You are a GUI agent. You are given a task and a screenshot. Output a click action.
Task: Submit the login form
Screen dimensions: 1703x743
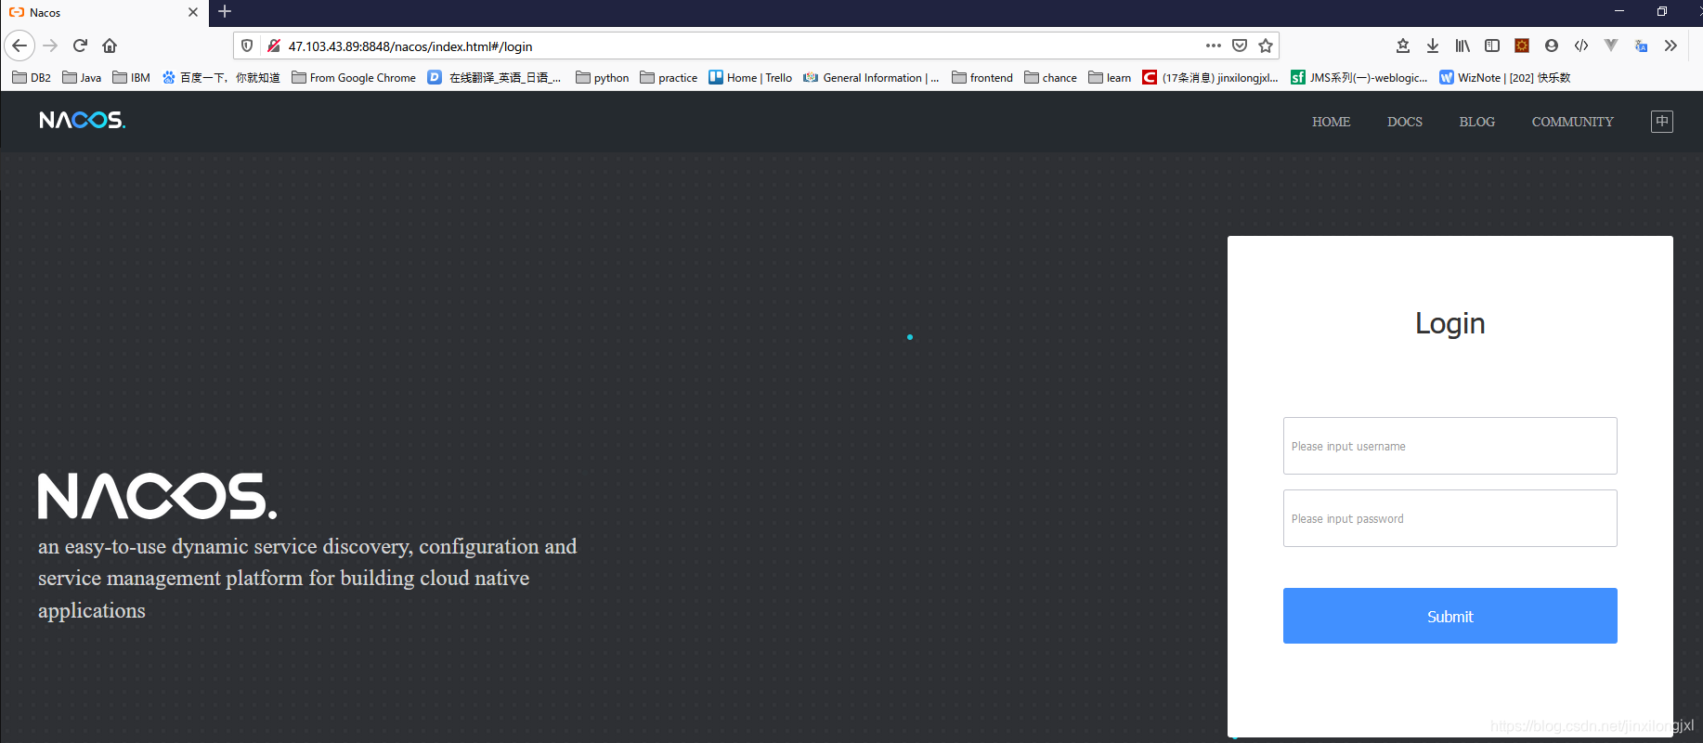[x=1450, y=616]
